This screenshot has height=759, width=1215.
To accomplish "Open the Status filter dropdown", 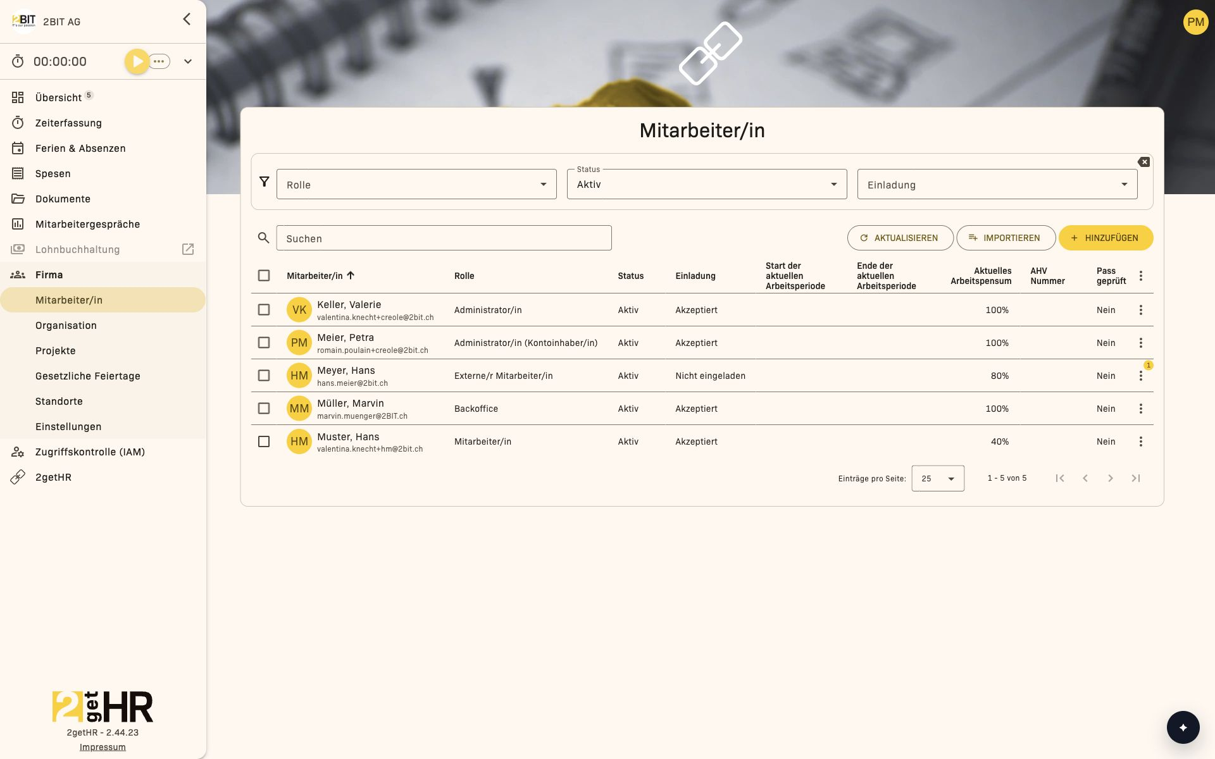I will [x=707, y=184].
